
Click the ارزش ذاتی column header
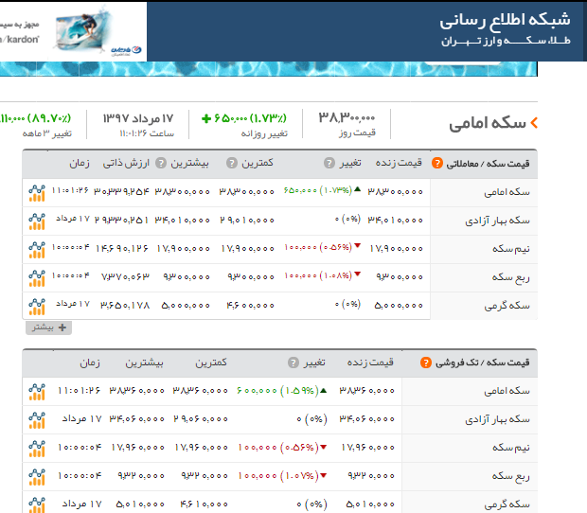pos(126,163)
